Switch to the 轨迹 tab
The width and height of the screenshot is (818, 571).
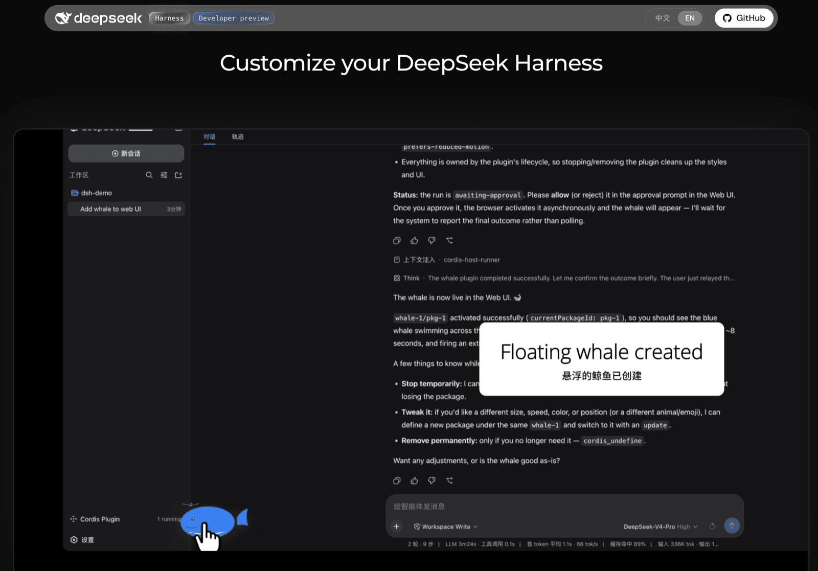pos(238,136)
